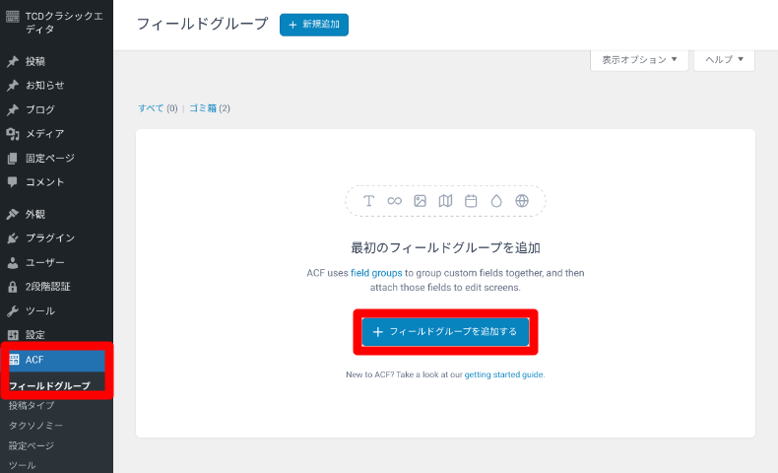Click the pages icon beside 固定ページ
Image resolution: width=778 pixels, height=473 pixels.
pyautogui.click(x=13, y=159)
